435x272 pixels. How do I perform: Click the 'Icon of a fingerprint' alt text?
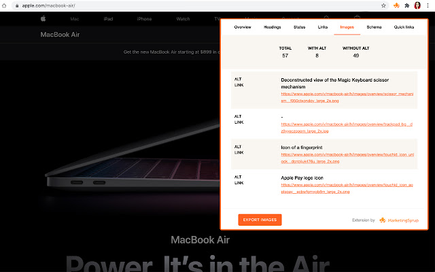302,148
